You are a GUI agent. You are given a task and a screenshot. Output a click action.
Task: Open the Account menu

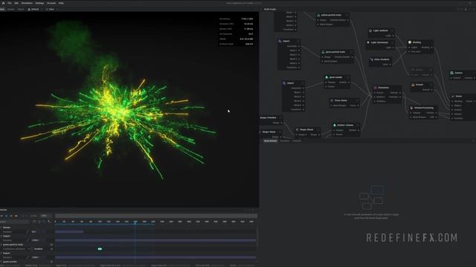click(x=51, y=3)
